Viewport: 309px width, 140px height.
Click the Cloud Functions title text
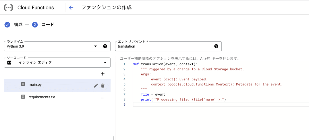point(36,8)
